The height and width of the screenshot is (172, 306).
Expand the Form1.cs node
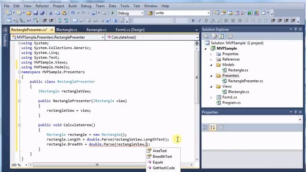[x=211, y=97]
